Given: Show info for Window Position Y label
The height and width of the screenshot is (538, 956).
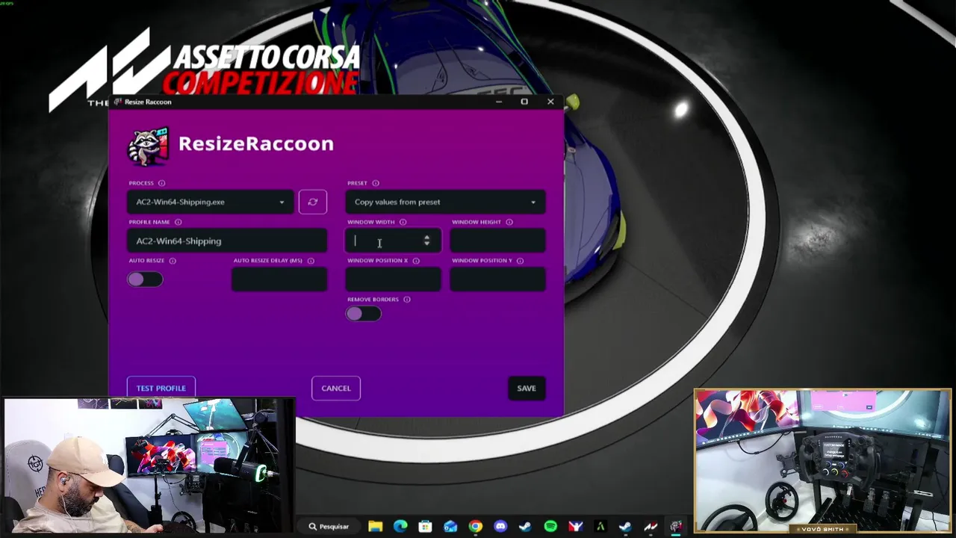Looking at the screenshot, I should (520, 261).
